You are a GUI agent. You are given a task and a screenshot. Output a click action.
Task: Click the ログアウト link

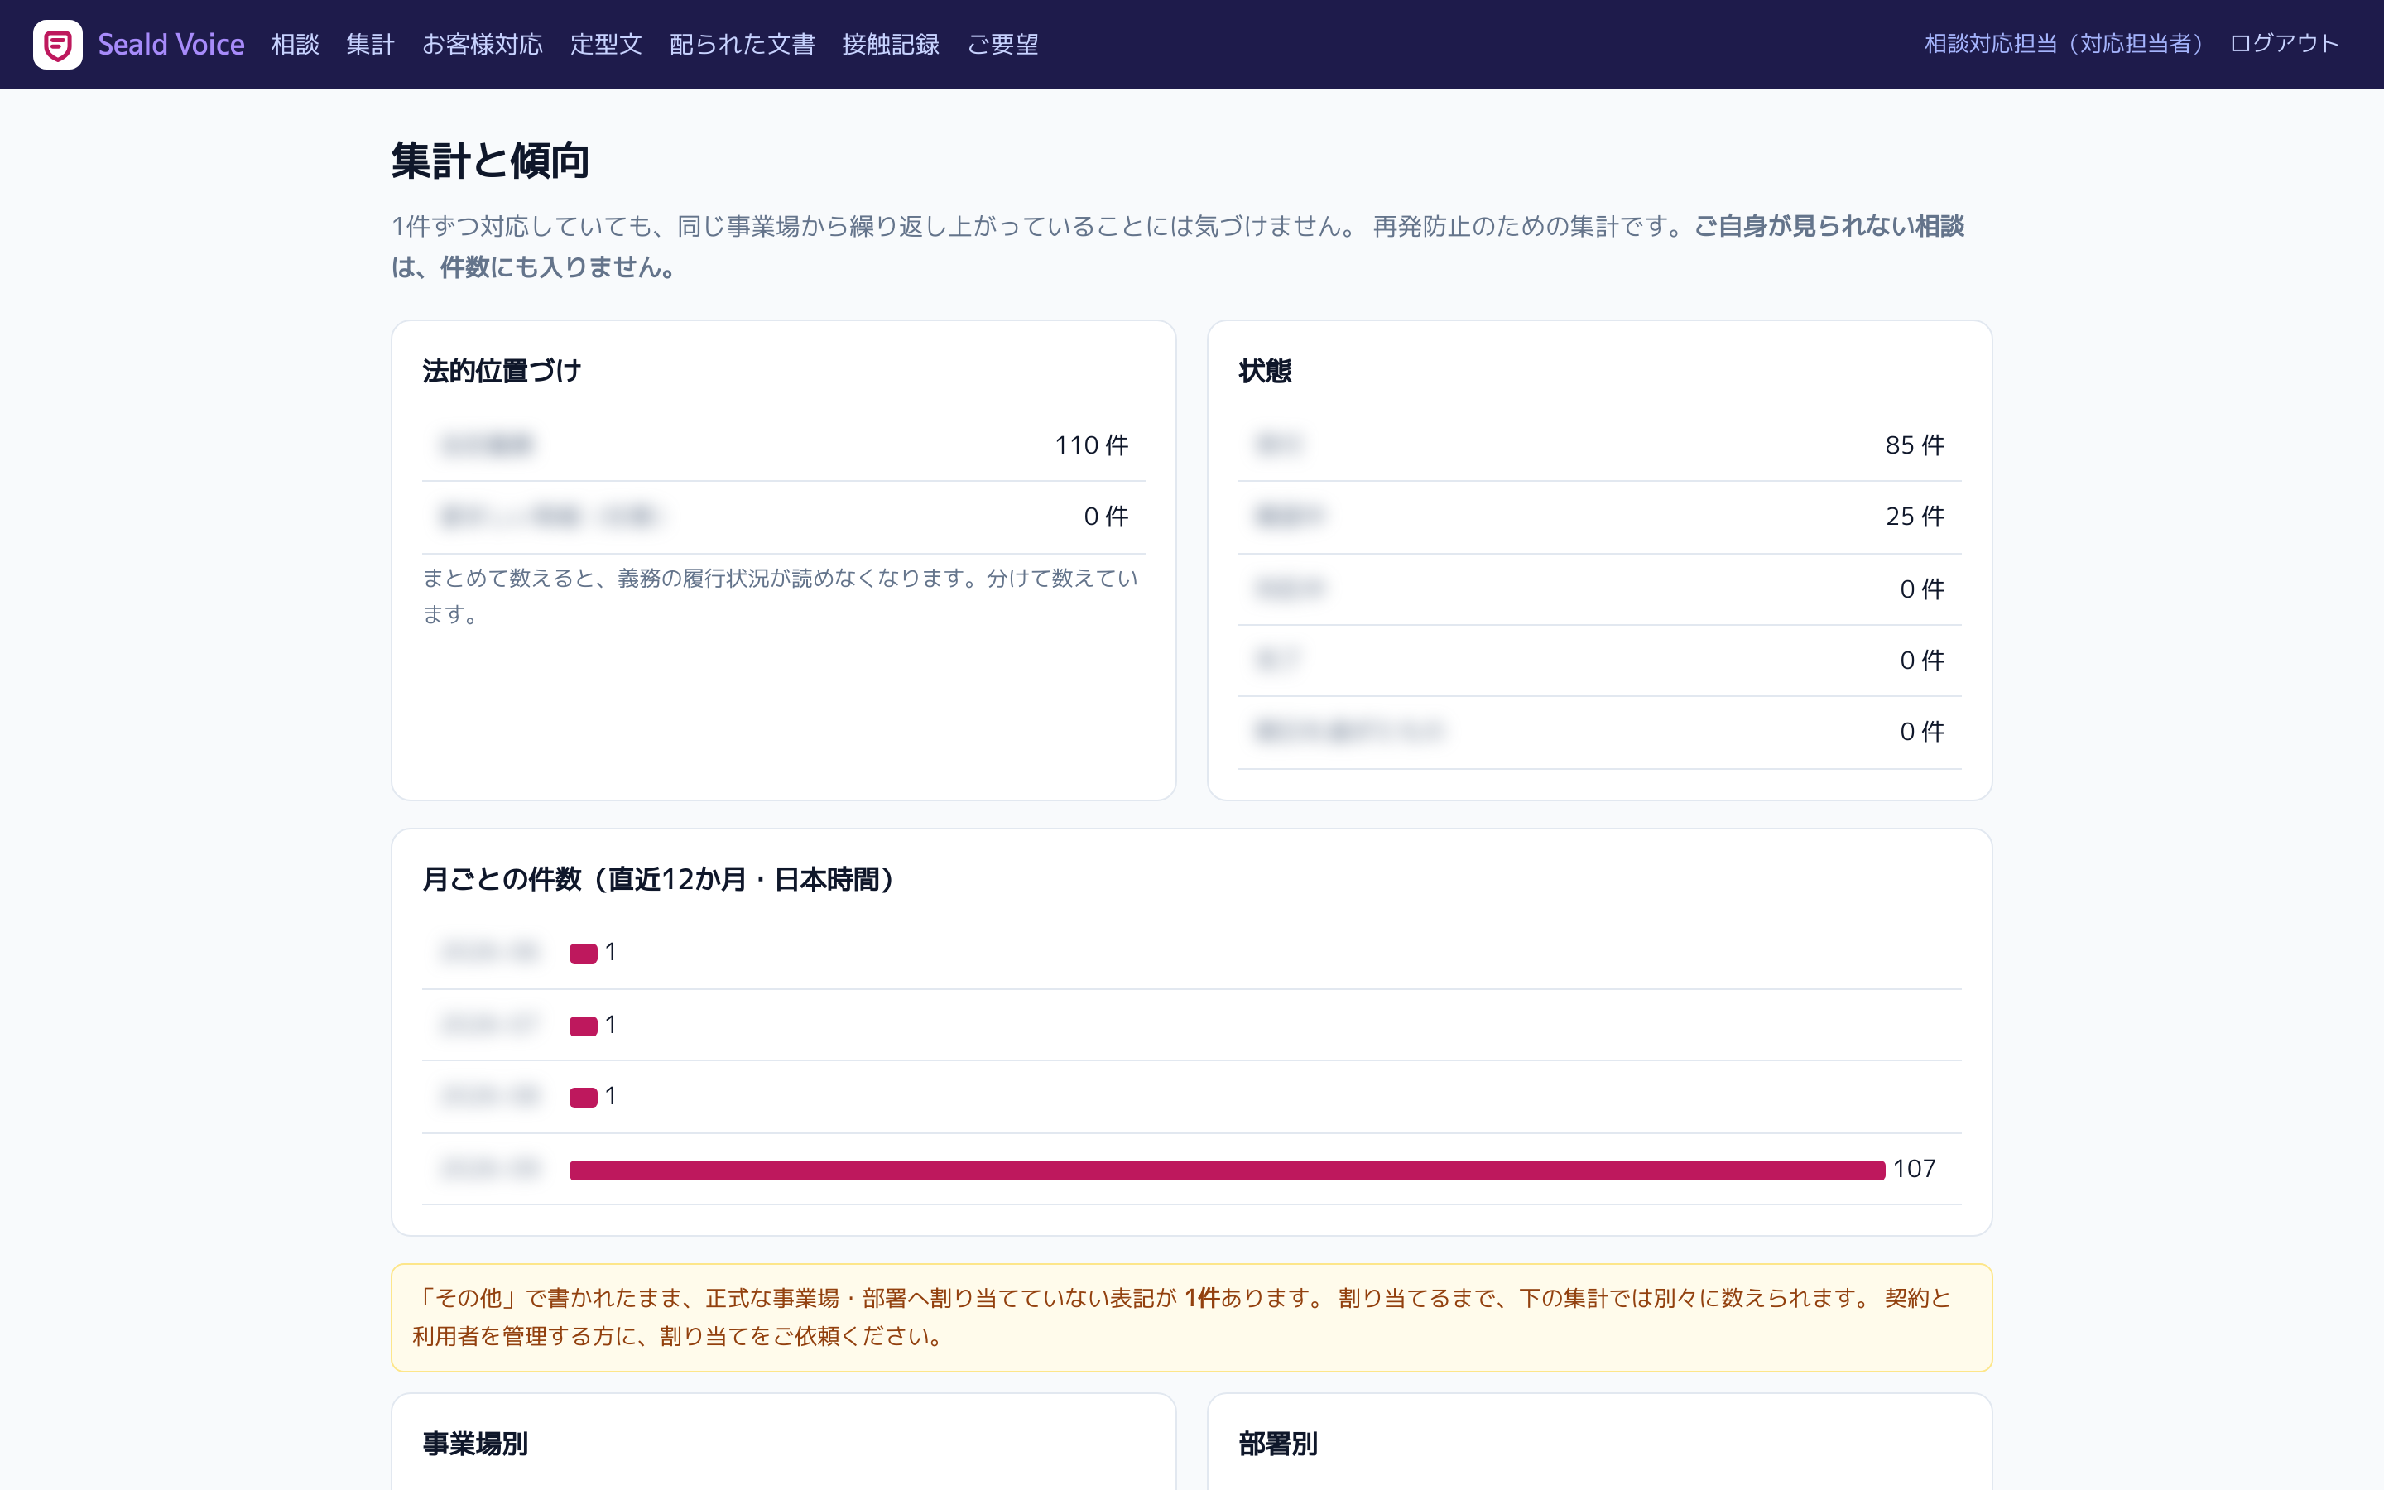pos(2285,43)
